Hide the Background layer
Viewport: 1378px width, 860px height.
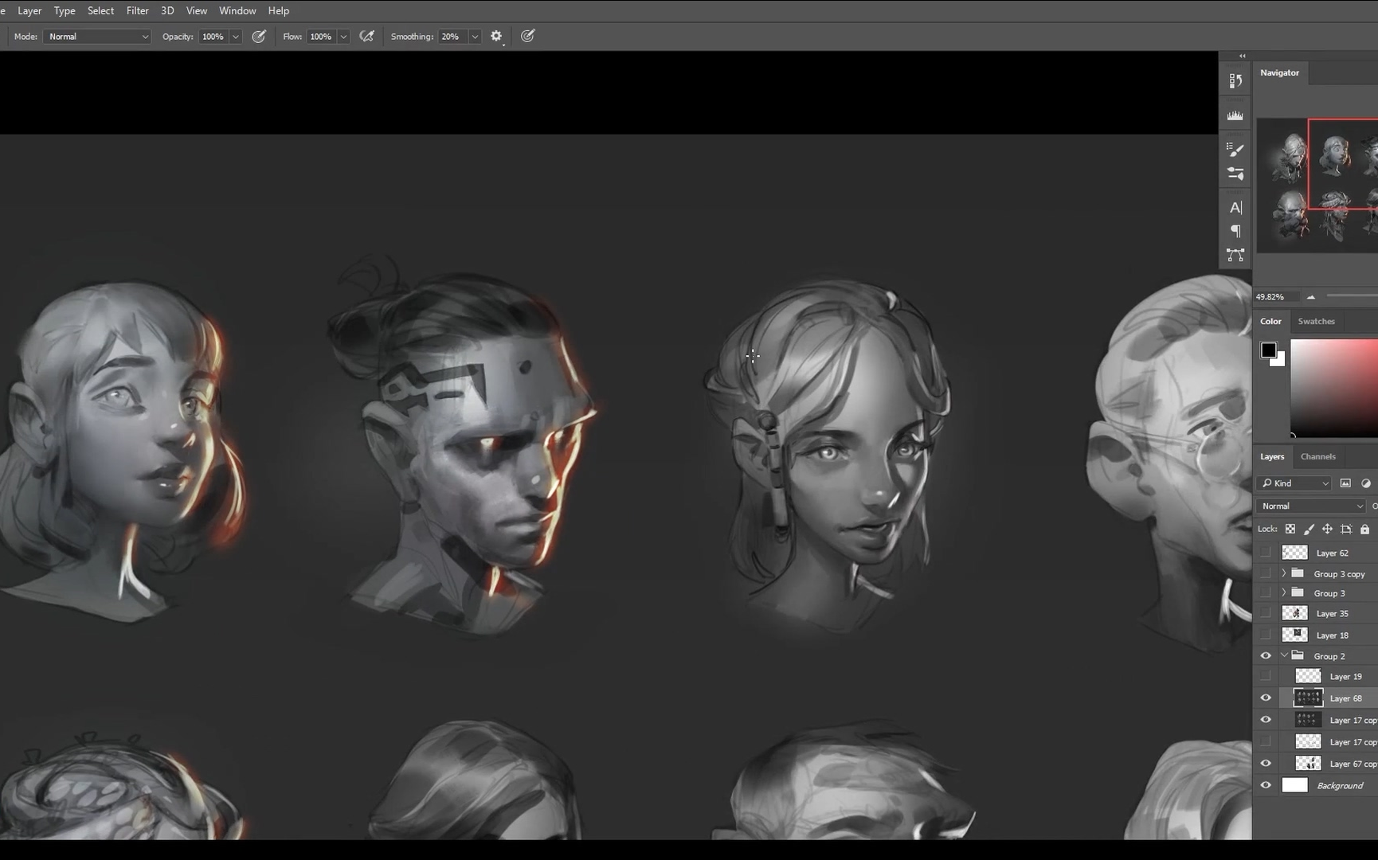point(1266,786)
